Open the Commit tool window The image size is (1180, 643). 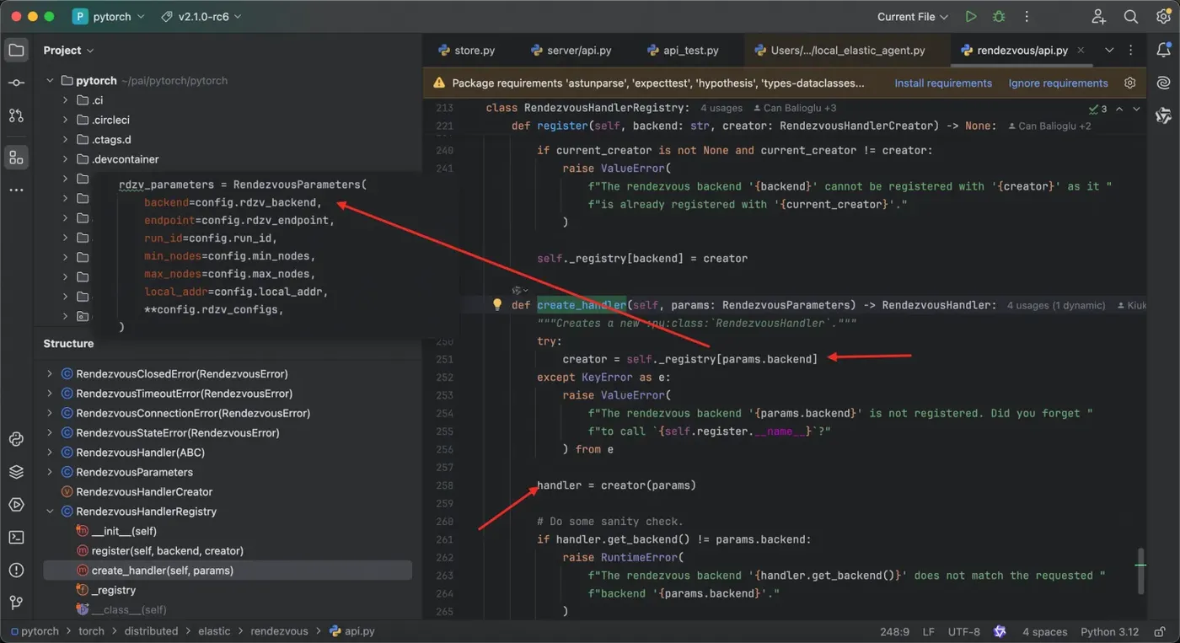coord(16,83)
